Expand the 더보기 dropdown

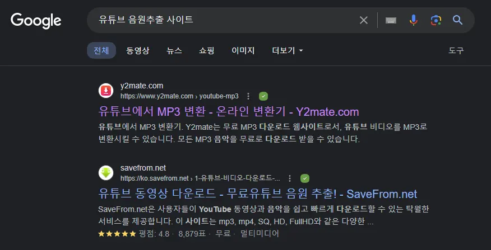(x=288, y=51)
